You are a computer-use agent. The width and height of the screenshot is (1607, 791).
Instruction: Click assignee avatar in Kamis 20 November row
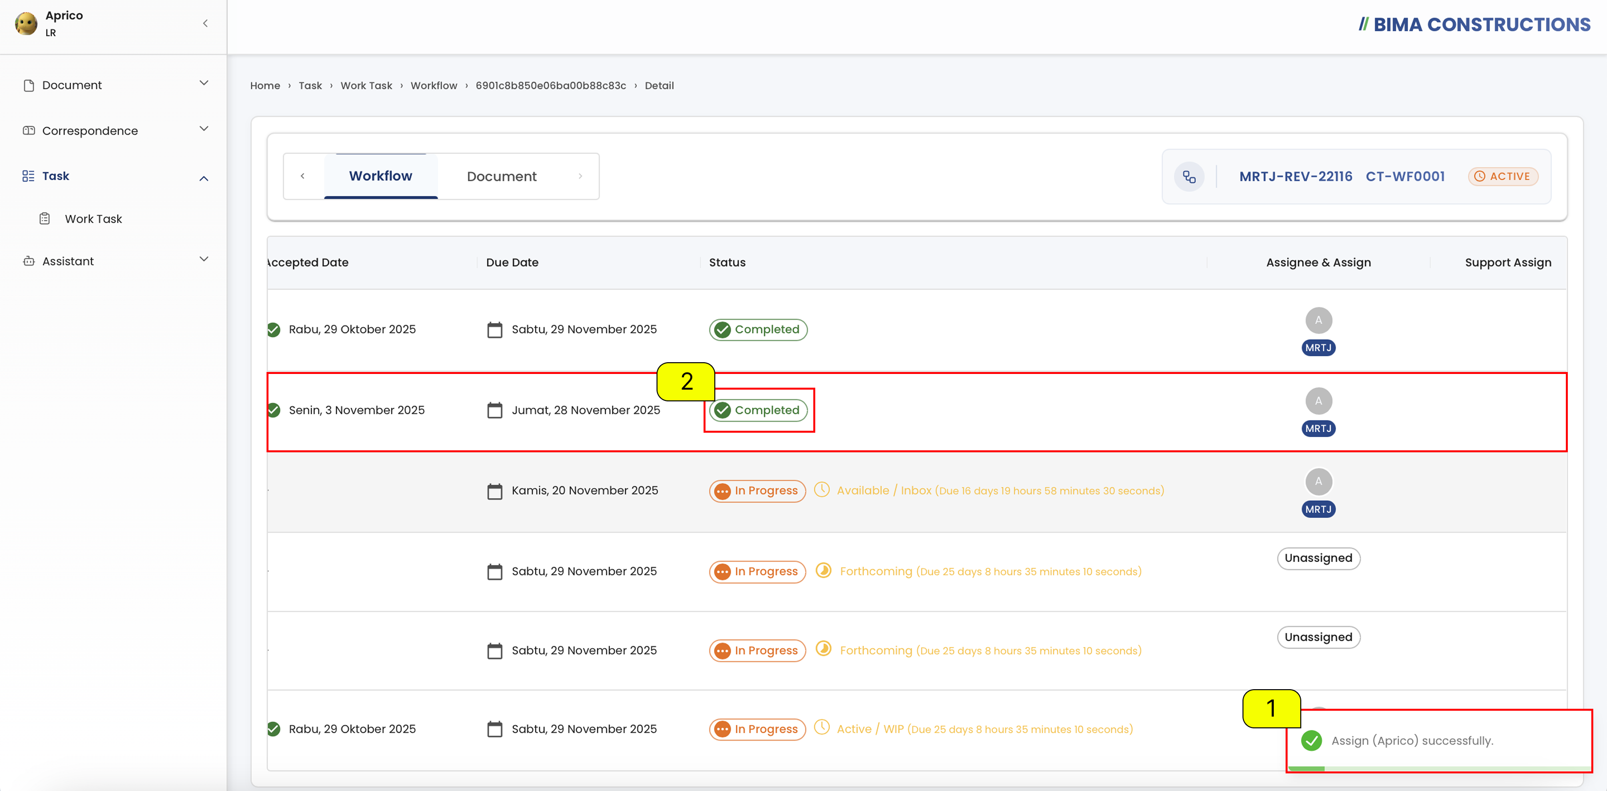[x=1318, y=481]
